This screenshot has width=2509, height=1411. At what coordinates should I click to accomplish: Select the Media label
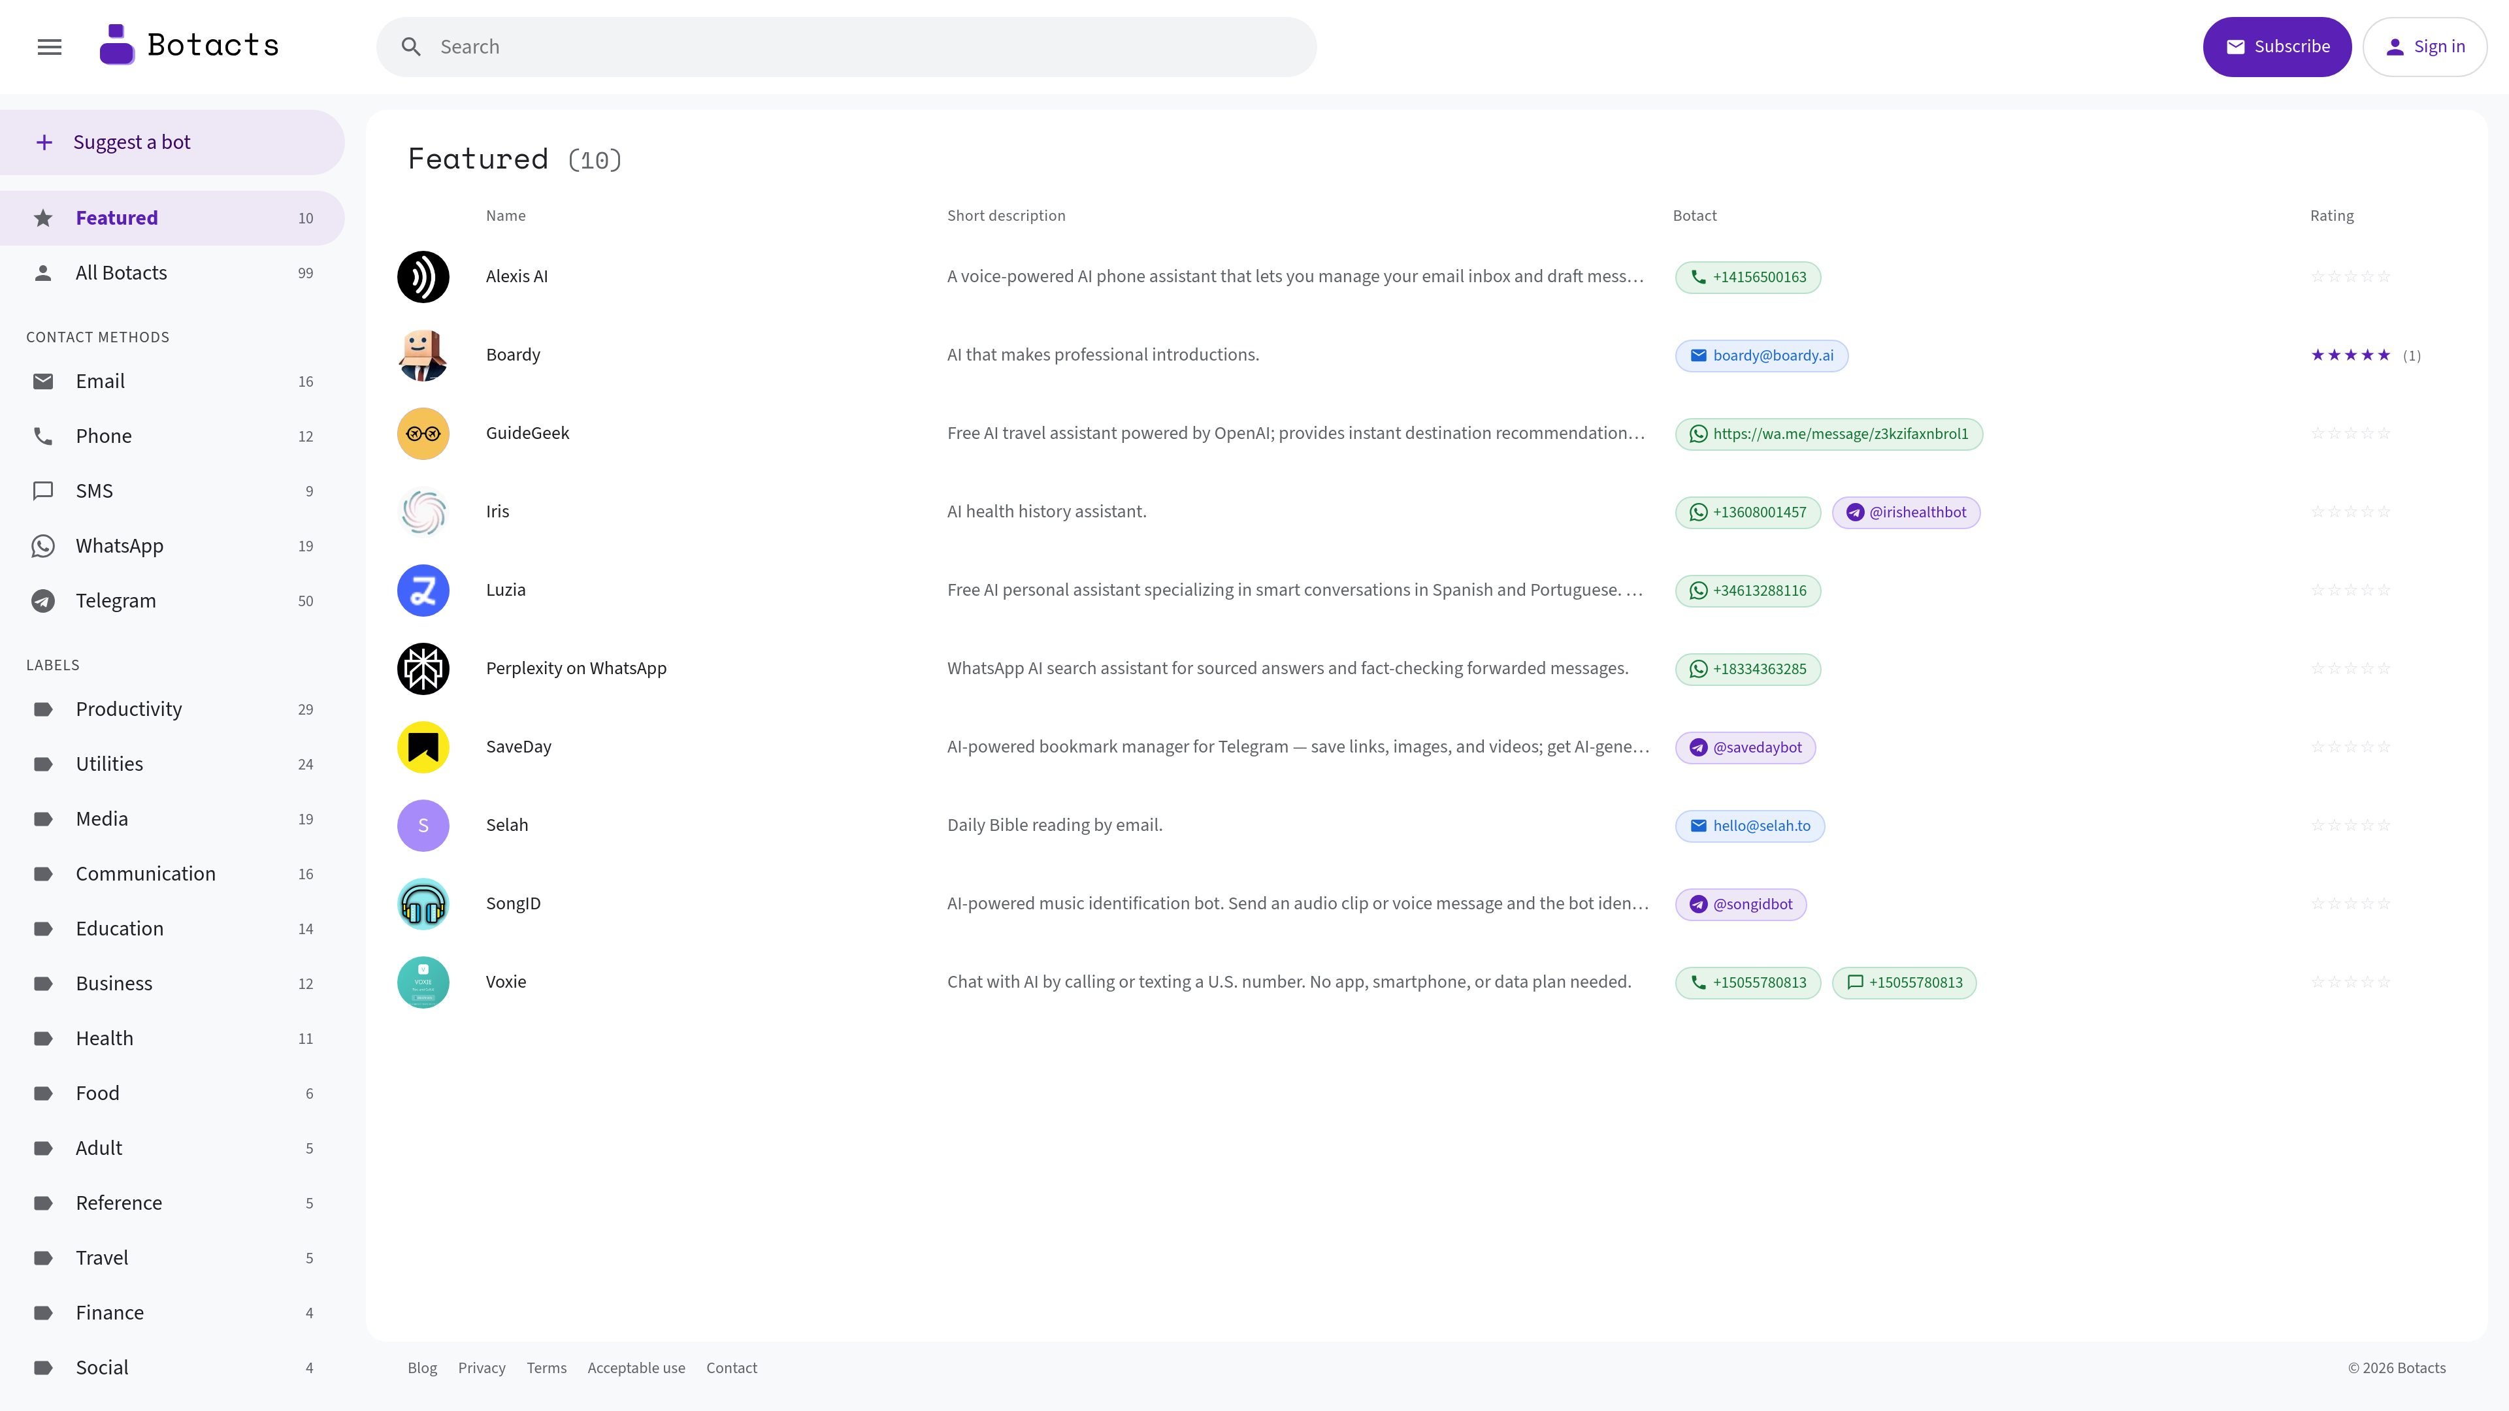point(172,819)
